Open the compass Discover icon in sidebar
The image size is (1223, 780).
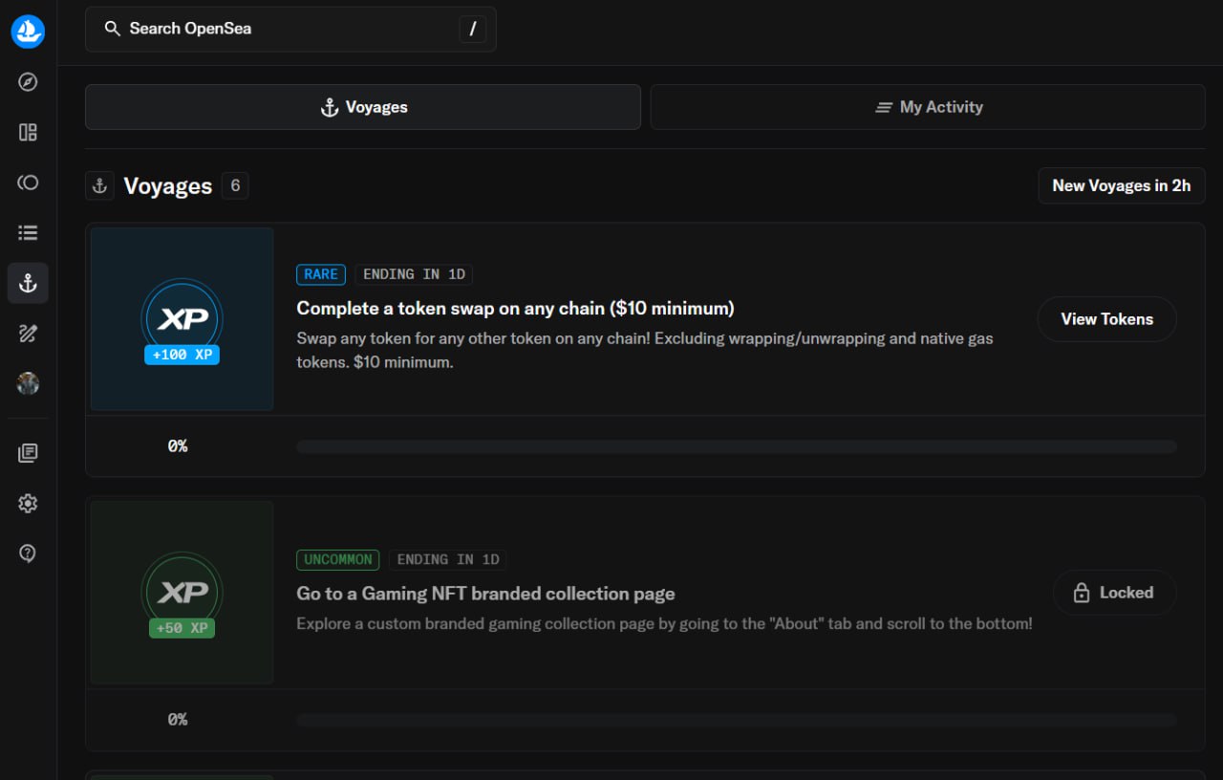[28, 82]
